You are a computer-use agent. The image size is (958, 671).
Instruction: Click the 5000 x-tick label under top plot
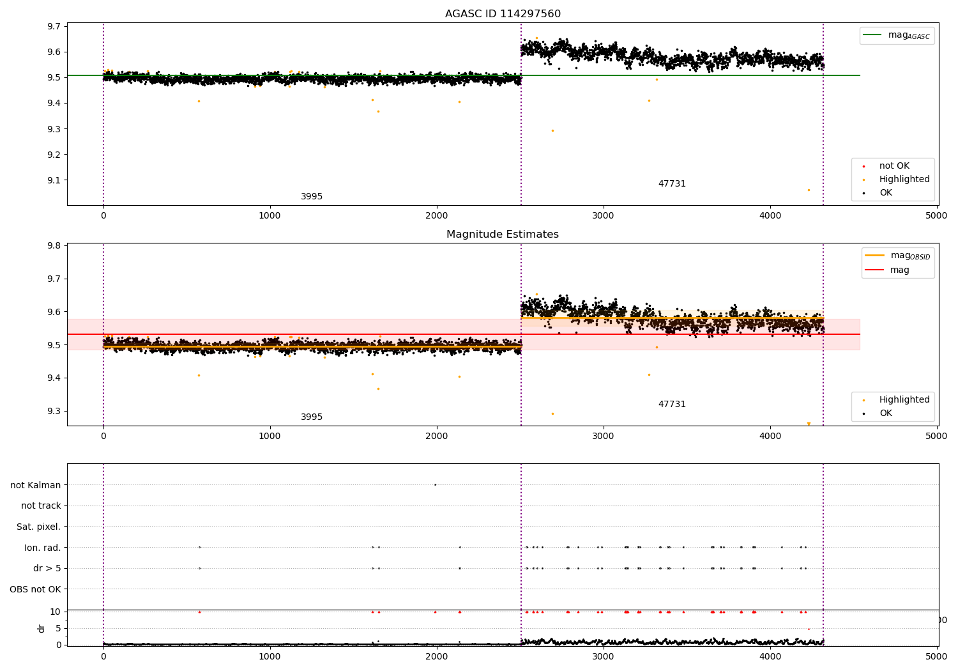click(x=936, y=215)
